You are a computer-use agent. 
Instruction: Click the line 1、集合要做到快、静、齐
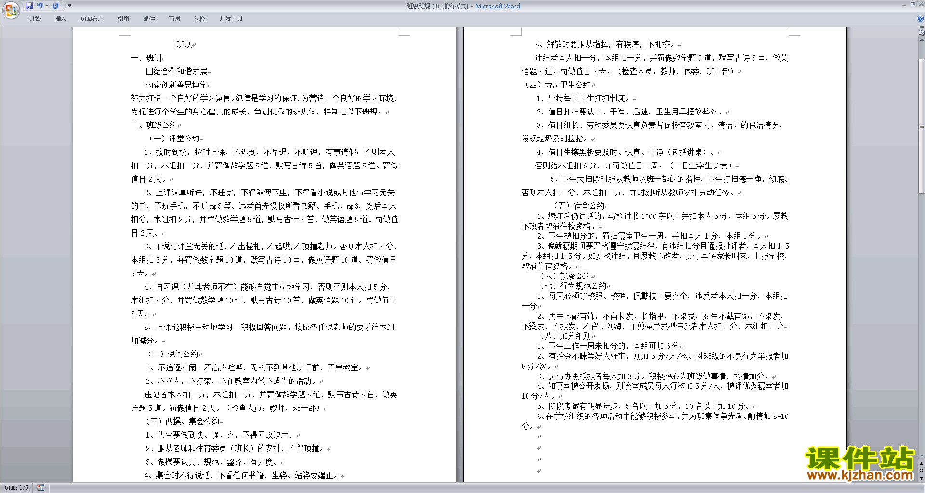[x=220, y=435]
